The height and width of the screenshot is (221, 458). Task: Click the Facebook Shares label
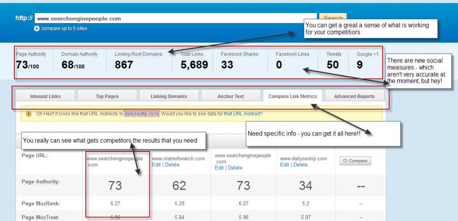coord(240,54)
